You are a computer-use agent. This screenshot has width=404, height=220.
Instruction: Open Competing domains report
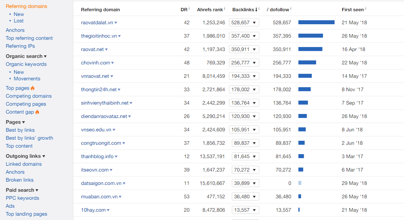click(x=29, y=96)
